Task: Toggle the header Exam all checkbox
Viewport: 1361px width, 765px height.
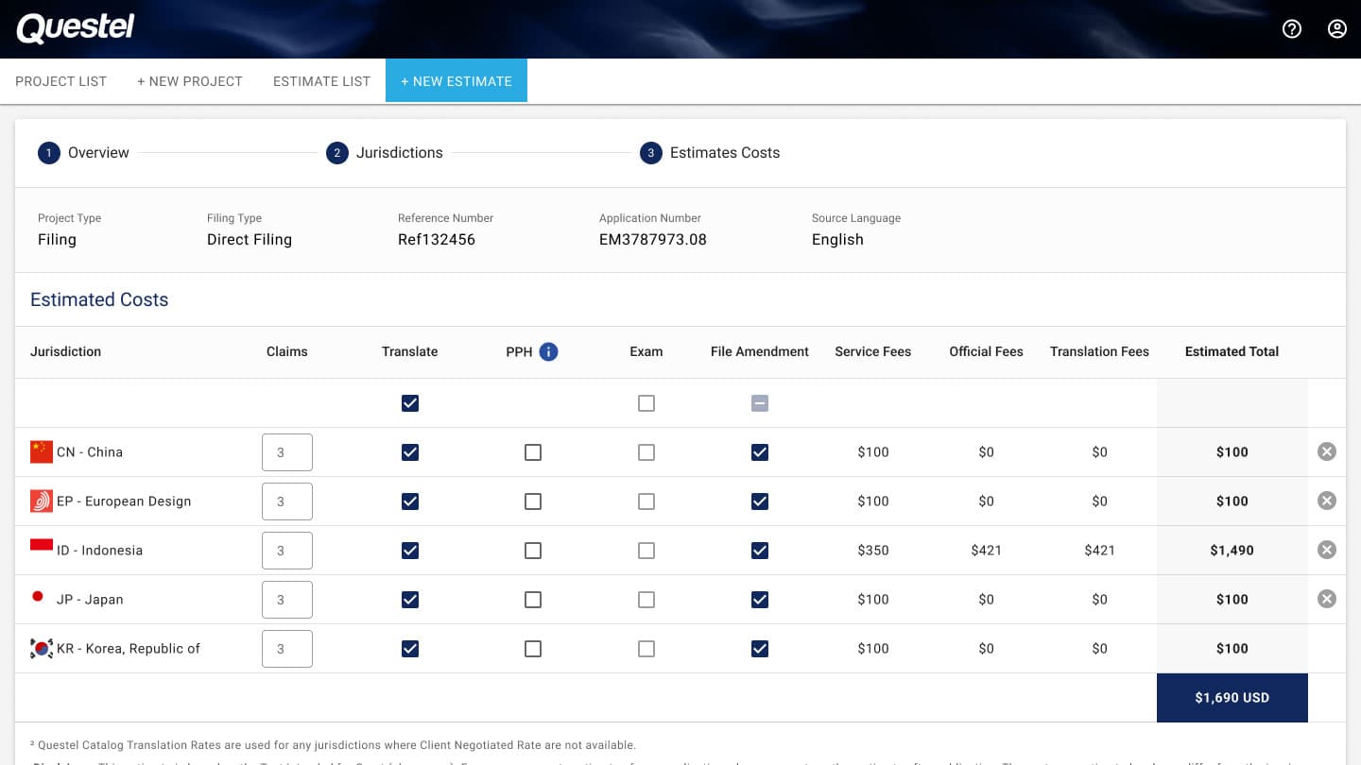Action: click(646, 403)
